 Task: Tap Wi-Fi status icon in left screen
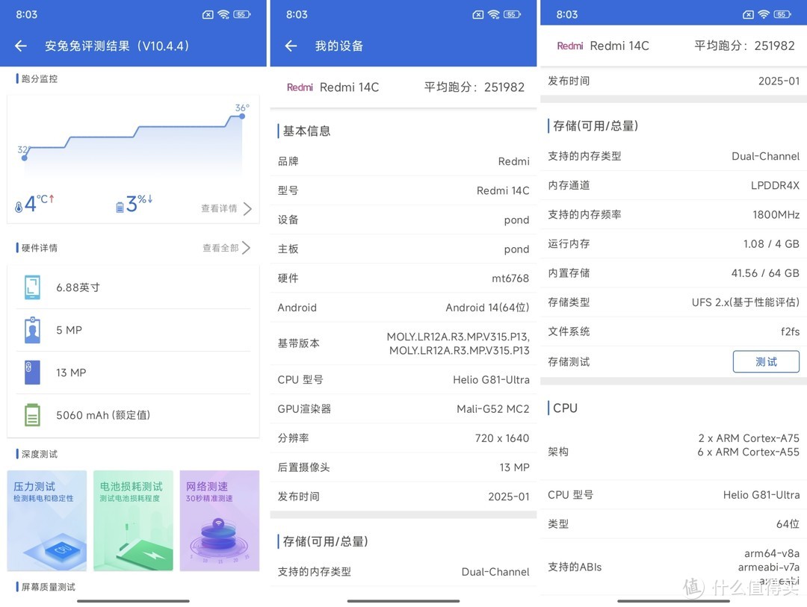click(223, 14)
